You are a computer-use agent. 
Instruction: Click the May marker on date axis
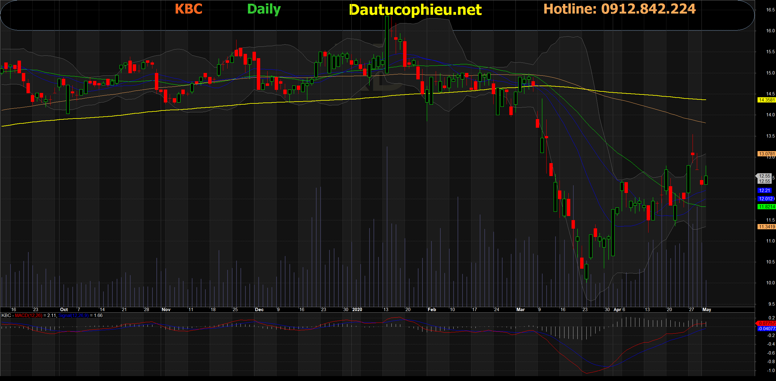pyautogui.click(x=706, y=310)
